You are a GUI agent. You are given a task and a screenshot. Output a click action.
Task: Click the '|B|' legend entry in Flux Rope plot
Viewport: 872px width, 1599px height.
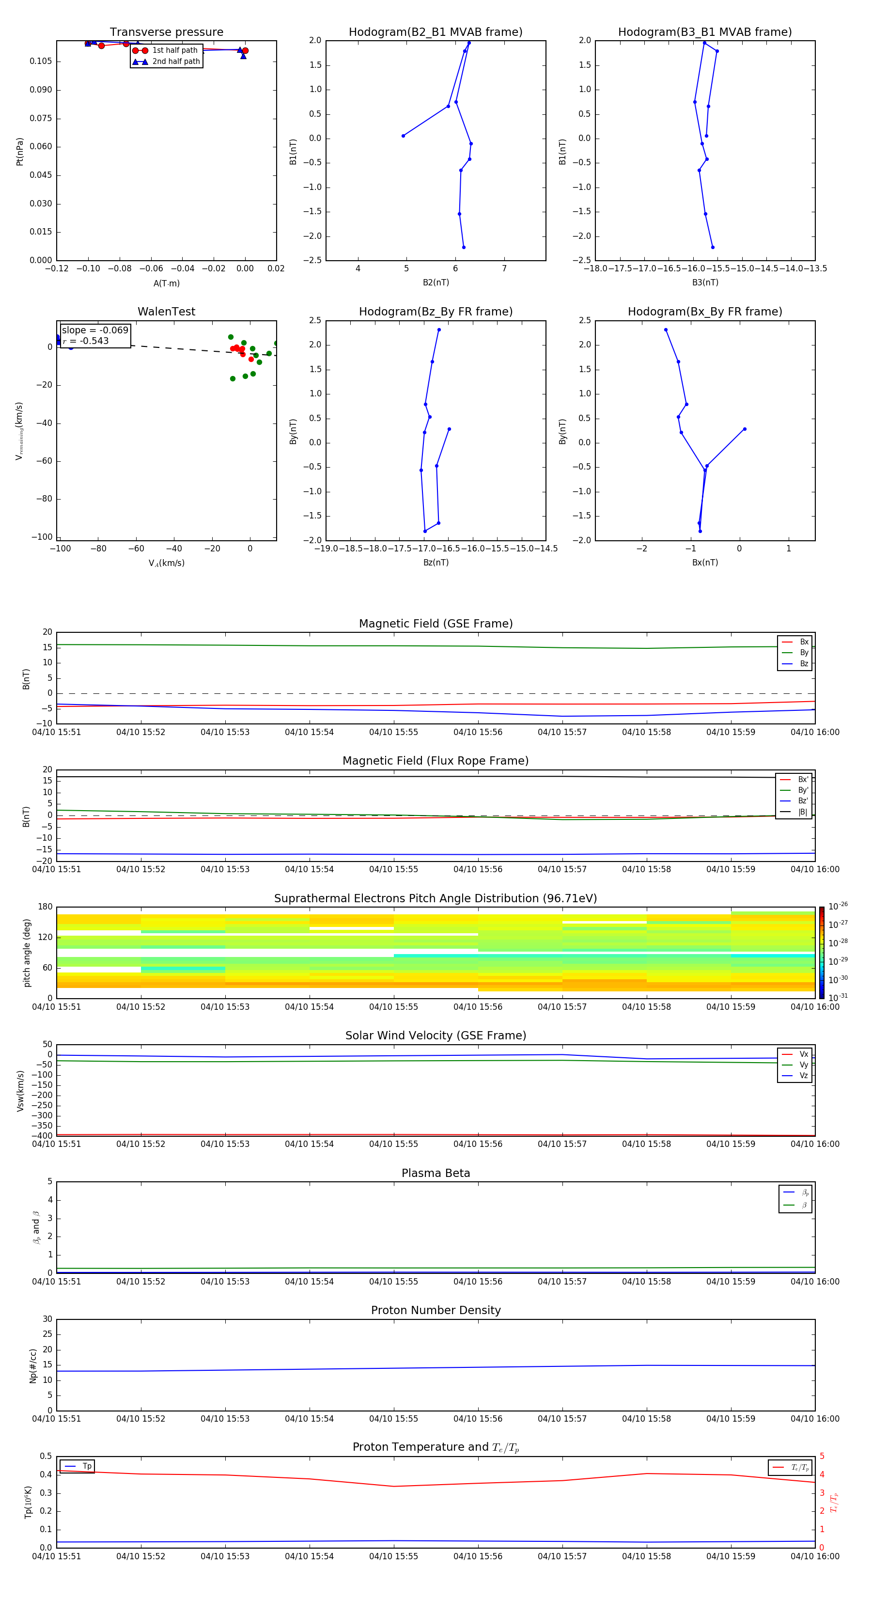click(794, 812)
